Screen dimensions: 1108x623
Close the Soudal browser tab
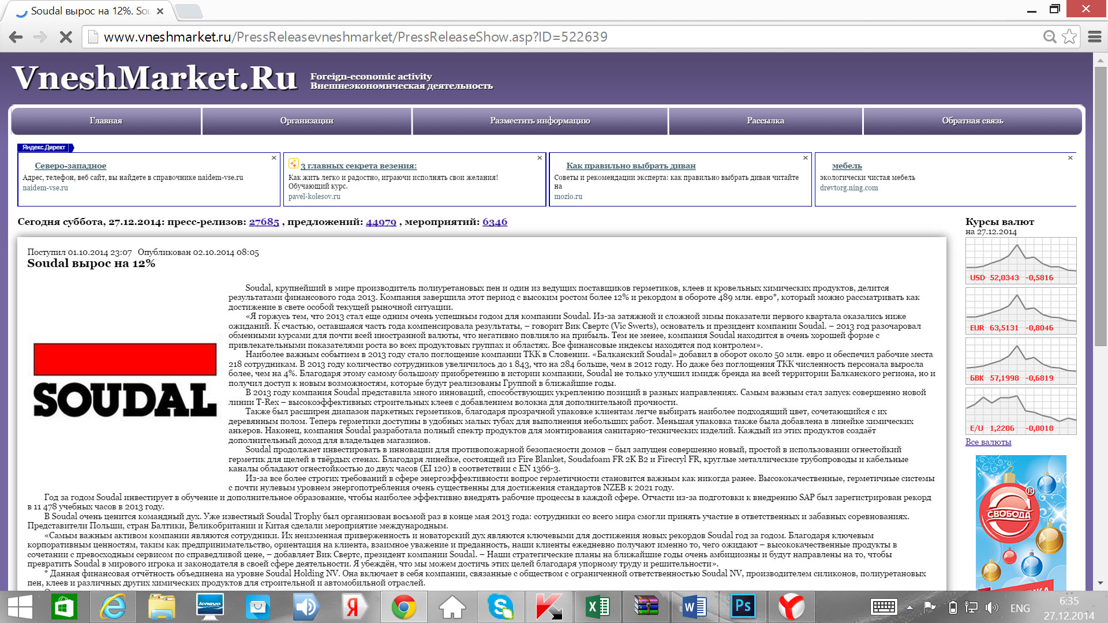[160, 11]
